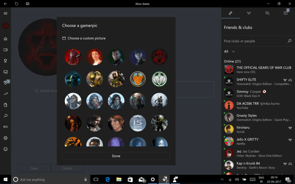The height and width of the screenshot is (184, 295).
Task: Select the red alien creature gamerpic
Action: coord(73,57)
